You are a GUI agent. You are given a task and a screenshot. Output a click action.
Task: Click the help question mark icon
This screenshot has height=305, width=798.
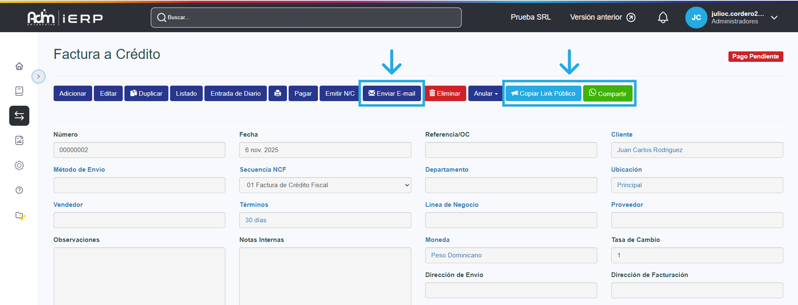(19, 190)
